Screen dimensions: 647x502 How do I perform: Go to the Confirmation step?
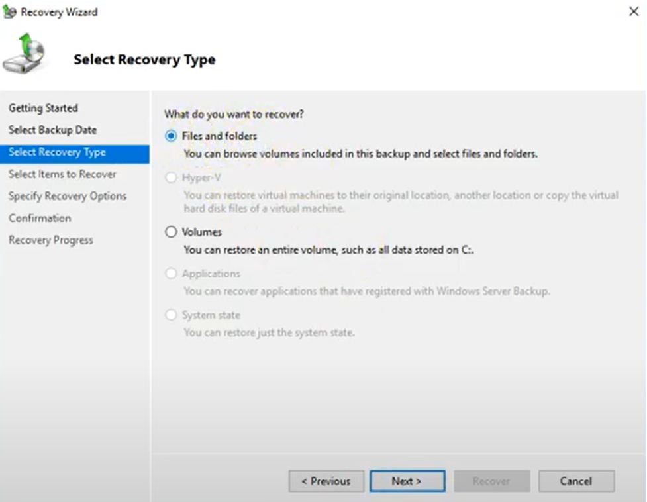[40, 218]
